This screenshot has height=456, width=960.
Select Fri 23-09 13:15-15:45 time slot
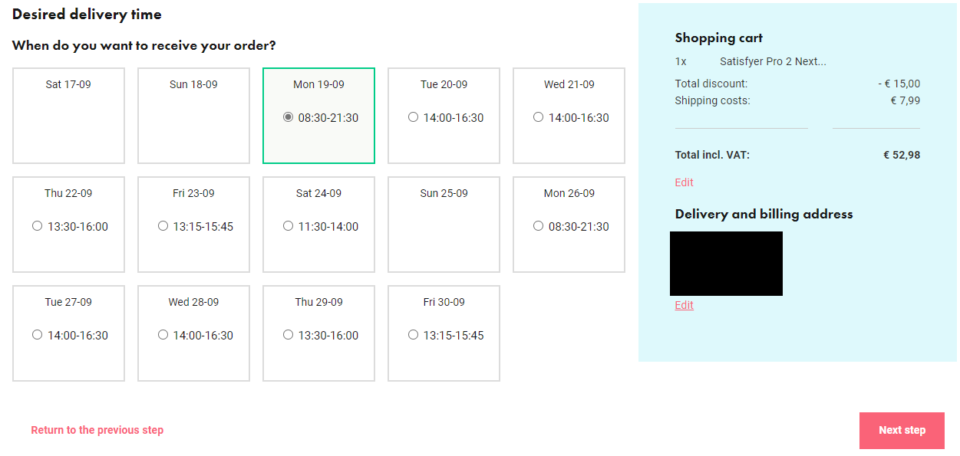pyautogui.click(x=163, y=226)
